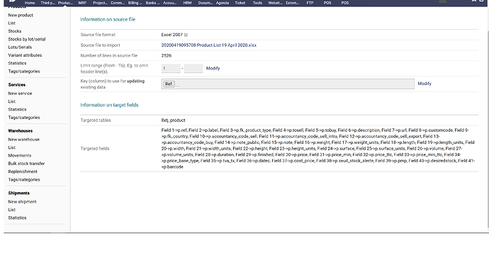The image size is (489, 275).
Task: Open List under Shipments section
Action: click(12, 210)
